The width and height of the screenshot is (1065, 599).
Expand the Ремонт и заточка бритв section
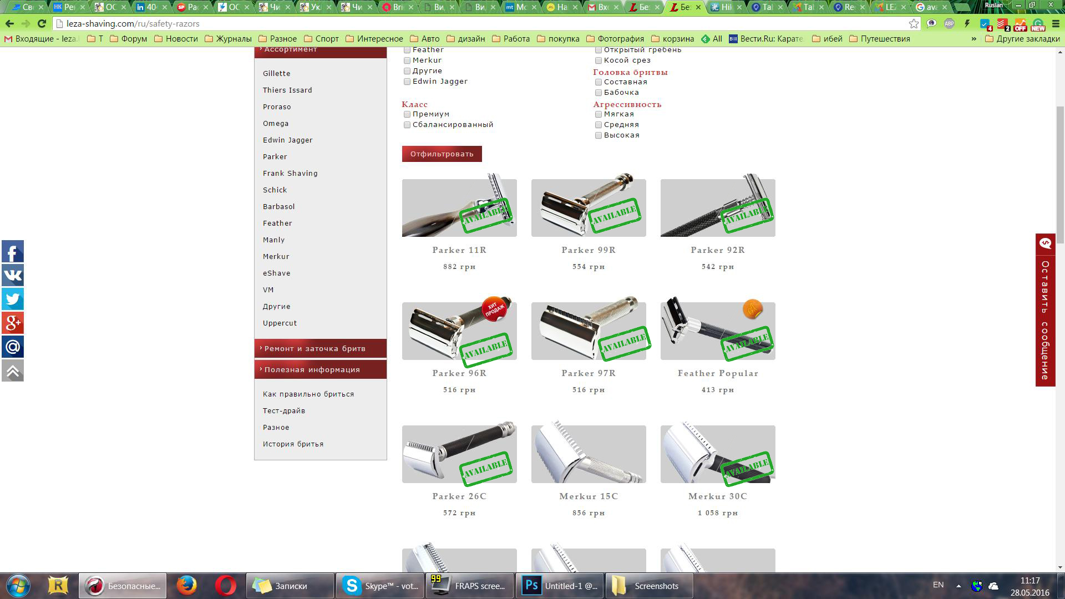coord(320,348)
